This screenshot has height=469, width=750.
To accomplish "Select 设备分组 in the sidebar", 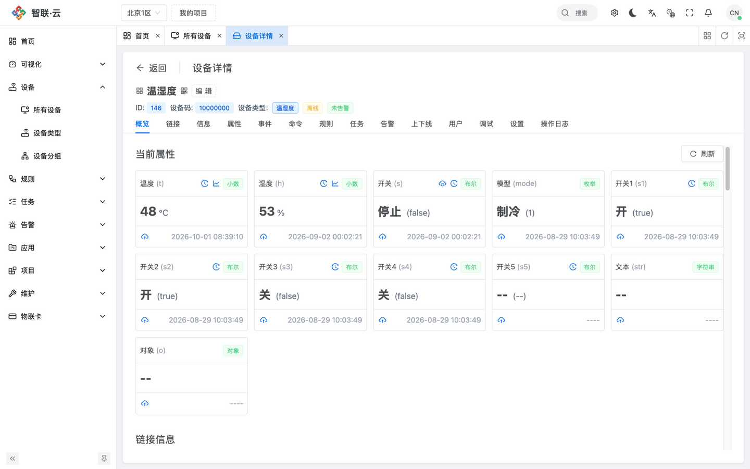I will tap(57, 156).
